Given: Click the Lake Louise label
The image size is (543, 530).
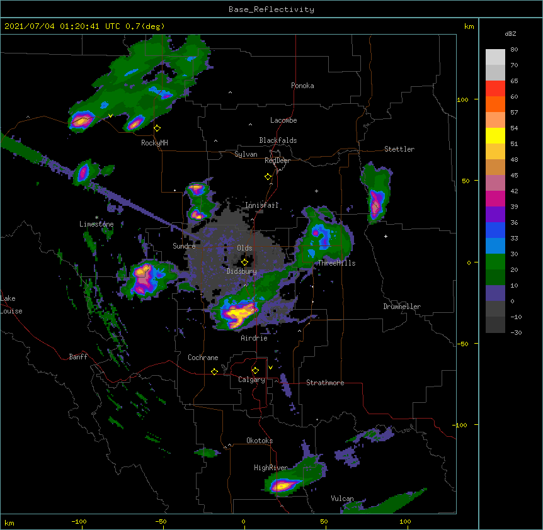Looking at the screenshot, I should coord(11,305).
